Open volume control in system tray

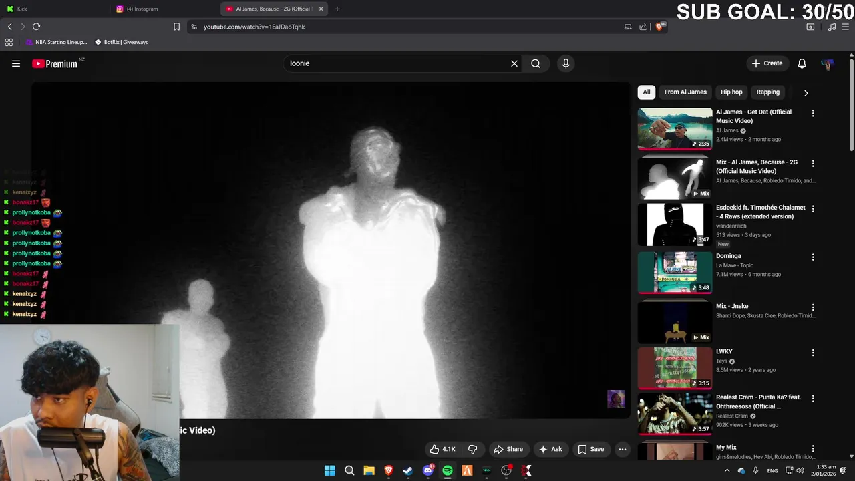point(800,471)
